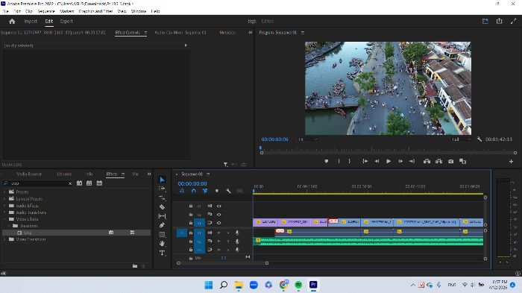The height and width of the screenshot is (293, 522).
Task: Select the Pen tool
Action: pyautogui.click(x=162, y=225)
